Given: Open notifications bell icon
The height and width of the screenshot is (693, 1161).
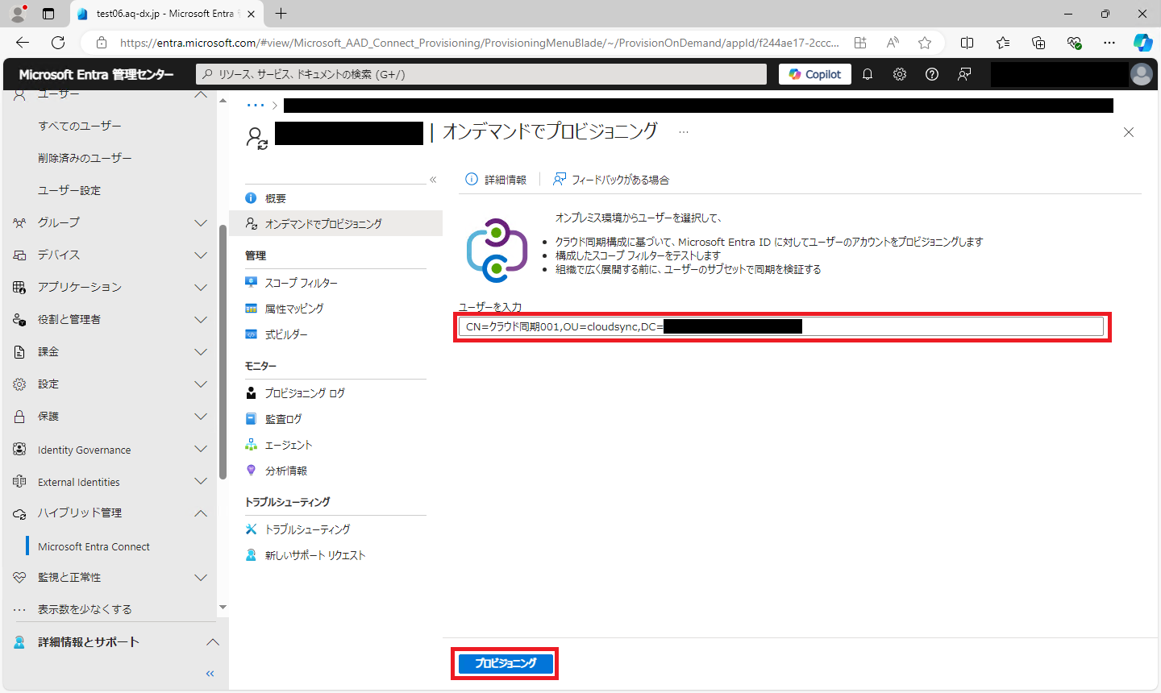Looking at the screenshot, I should coord(868,74).
